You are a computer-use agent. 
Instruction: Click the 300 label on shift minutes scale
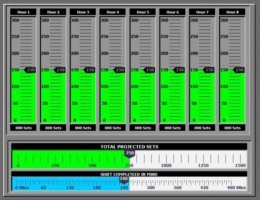[151, 188]
